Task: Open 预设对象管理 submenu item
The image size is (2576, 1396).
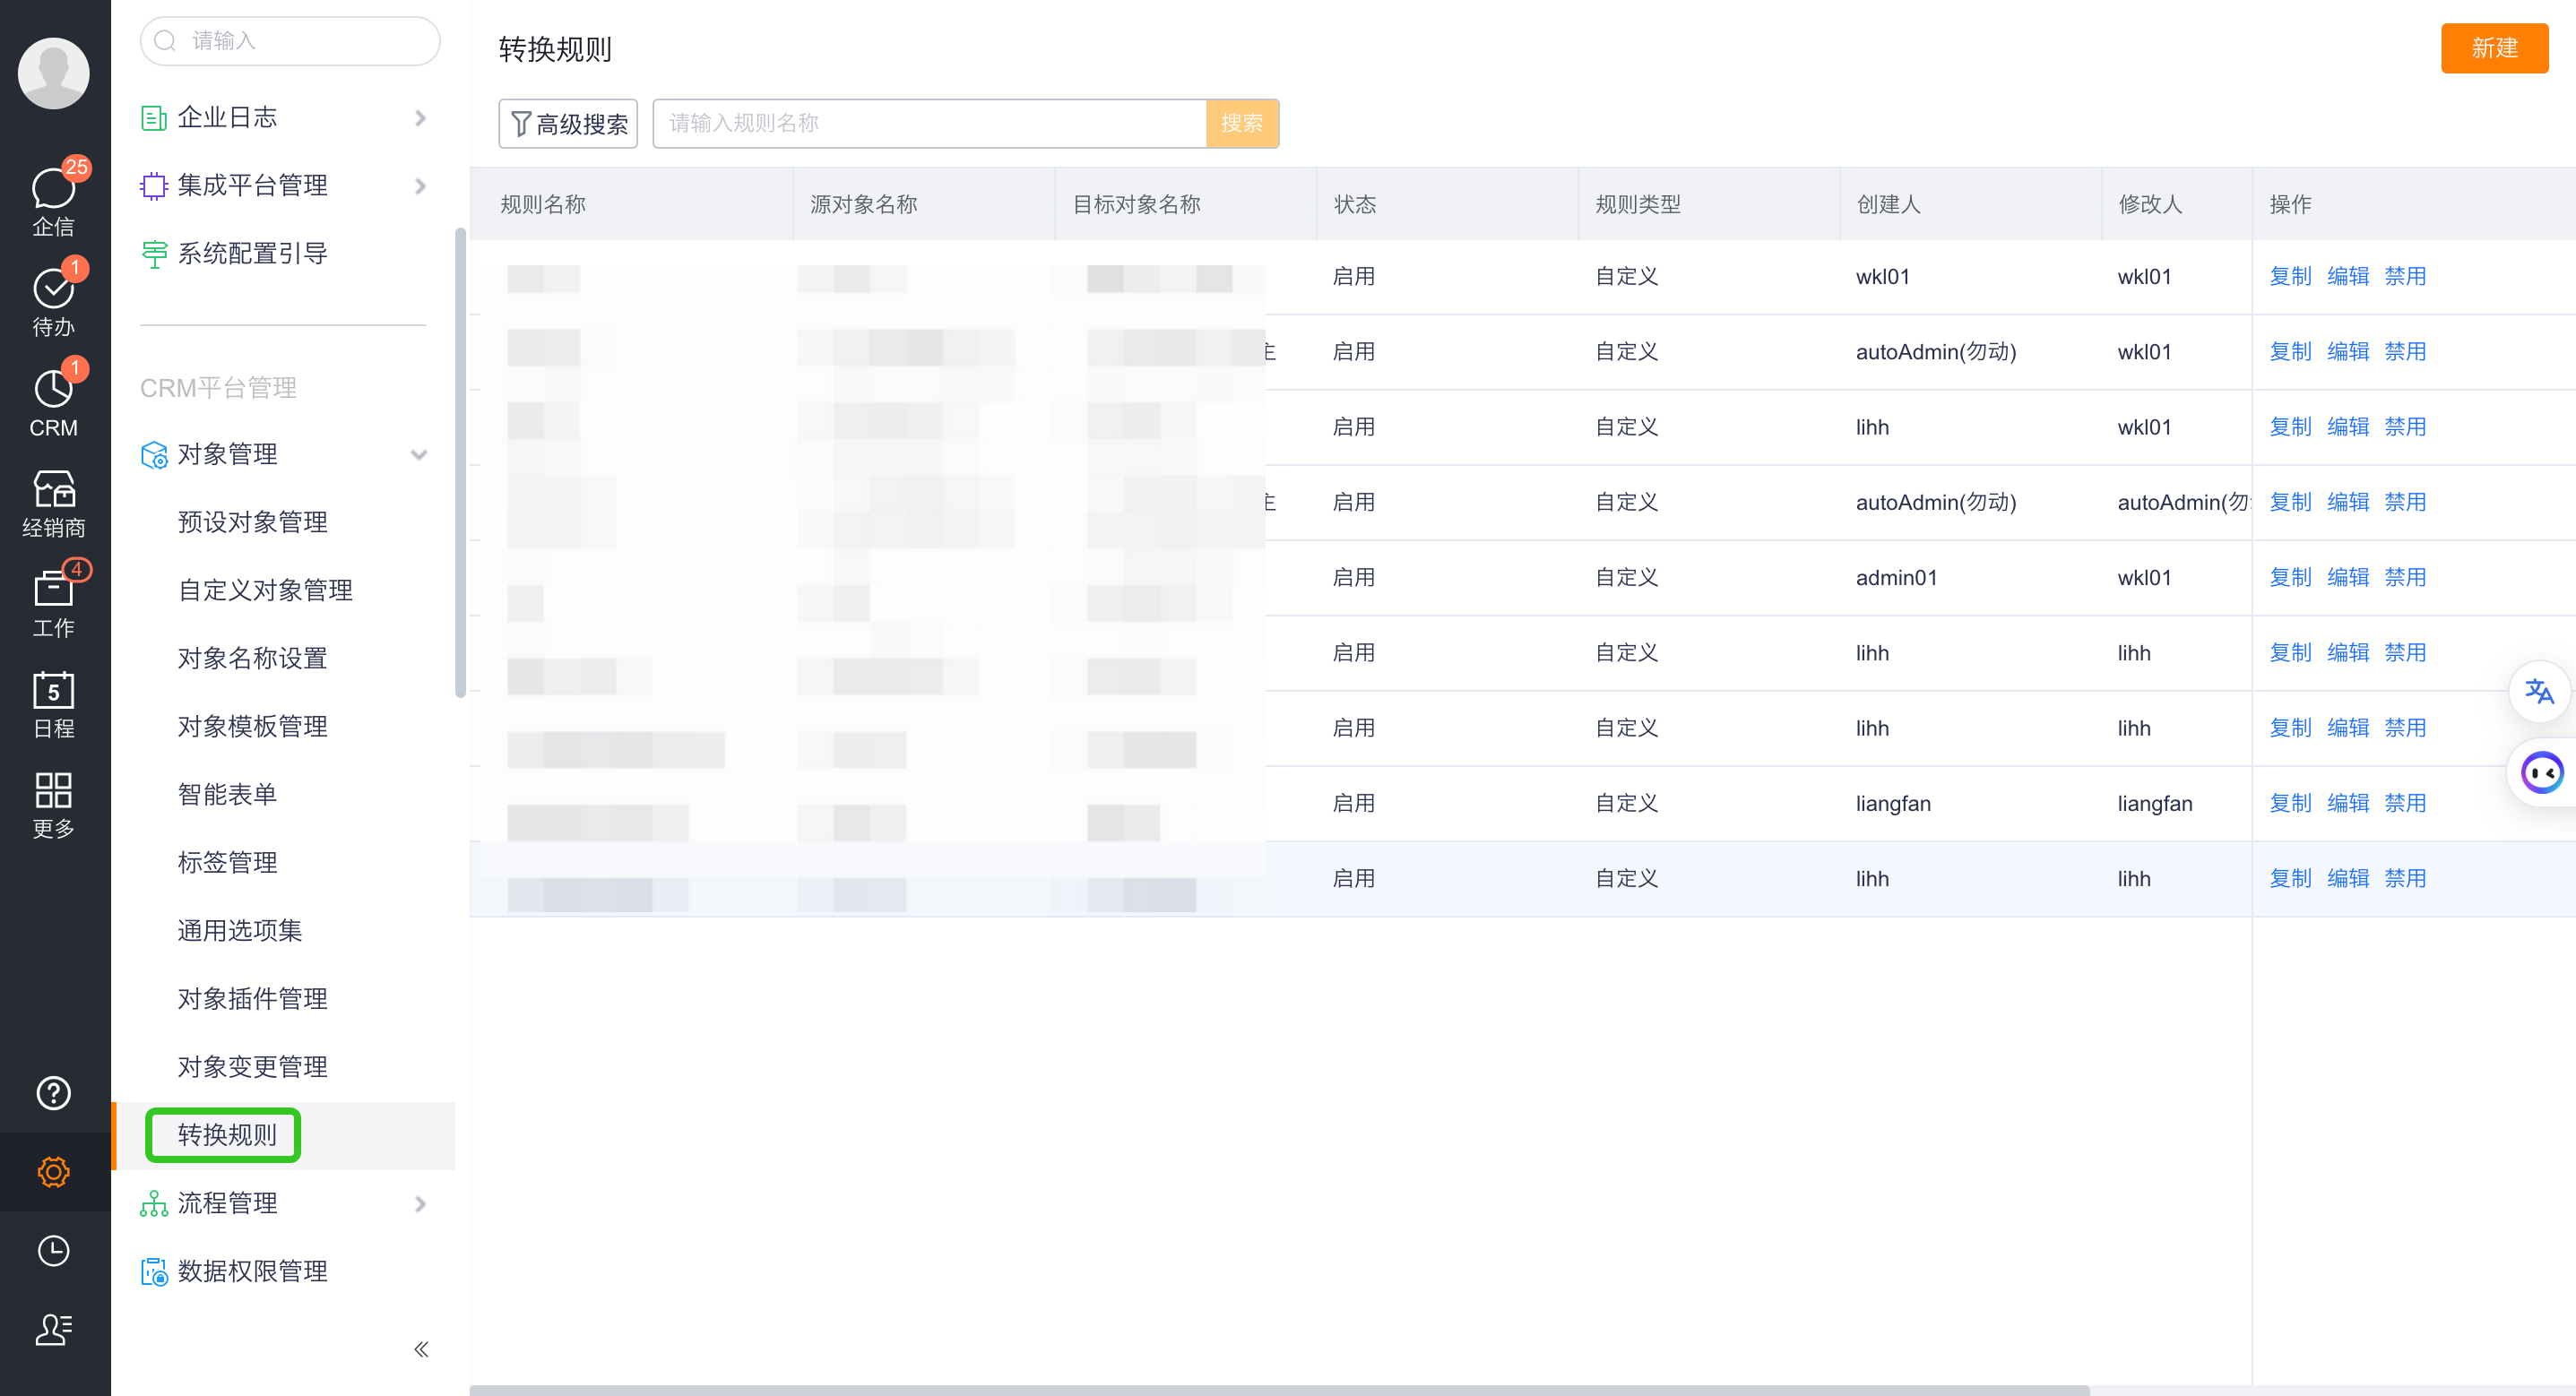Action: point(252,522)
